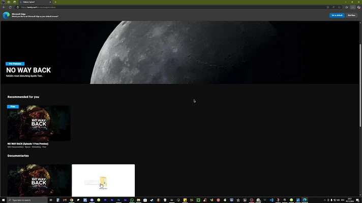Open the yellow sticky notes taskbar icon
The image size is (362, 203).
point(185,200)
